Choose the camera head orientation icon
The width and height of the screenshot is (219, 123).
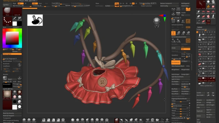point(157,22)
